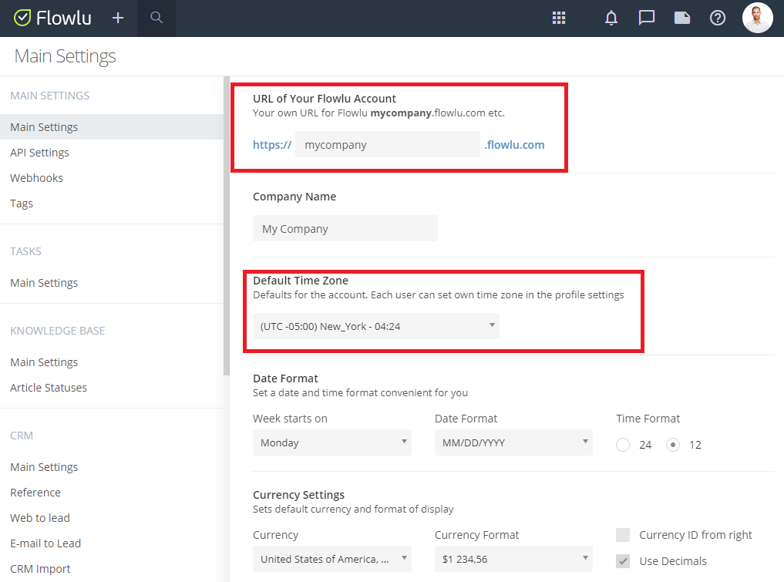Click the KNOWLEDGE BASE section header
This screenshot has width=784, height=582.
click(58, 331)
